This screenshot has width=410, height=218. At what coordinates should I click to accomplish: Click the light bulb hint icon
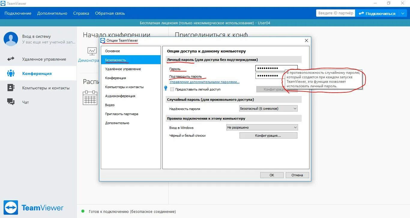165,88
